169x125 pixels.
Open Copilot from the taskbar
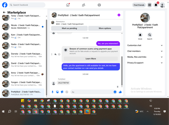pos(29,101)
